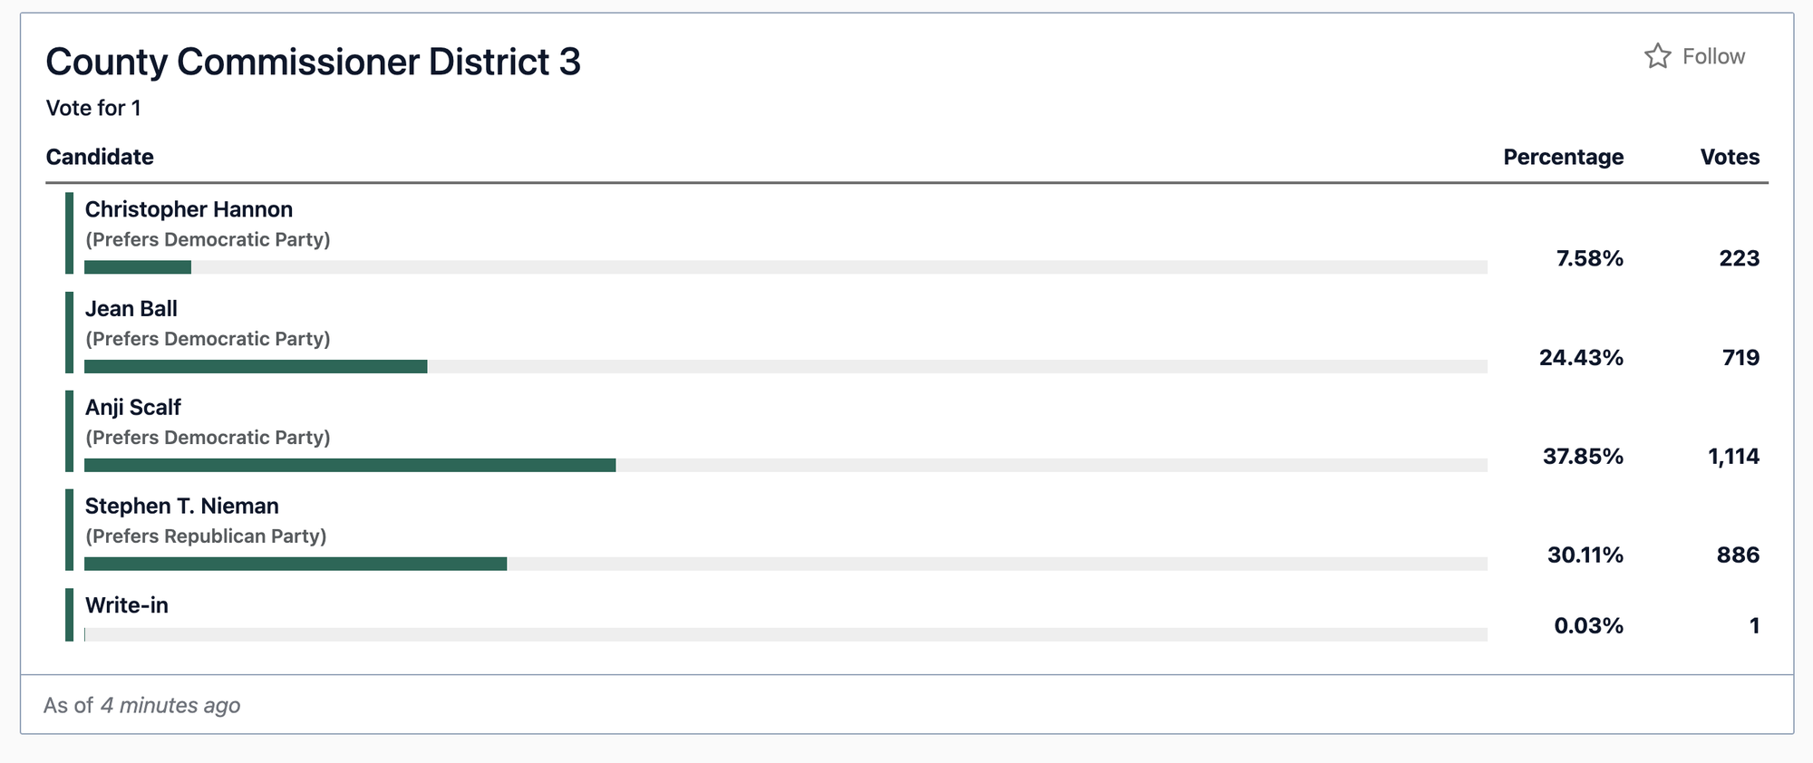Image resolution: width=1813 pixels, height=763 pixels.
Task: Click Anji Scalf's green progress bar
Action: point(350,465)
